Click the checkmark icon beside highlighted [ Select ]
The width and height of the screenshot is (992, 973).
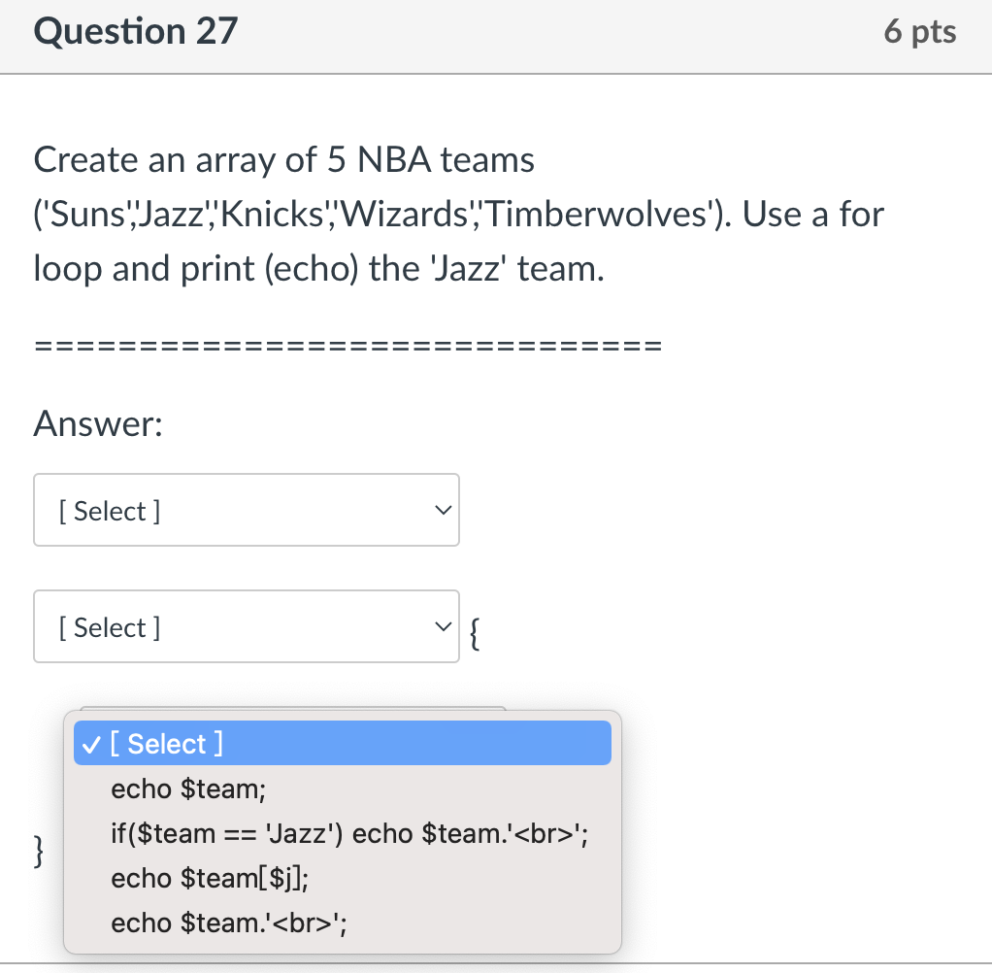(90, 743)
